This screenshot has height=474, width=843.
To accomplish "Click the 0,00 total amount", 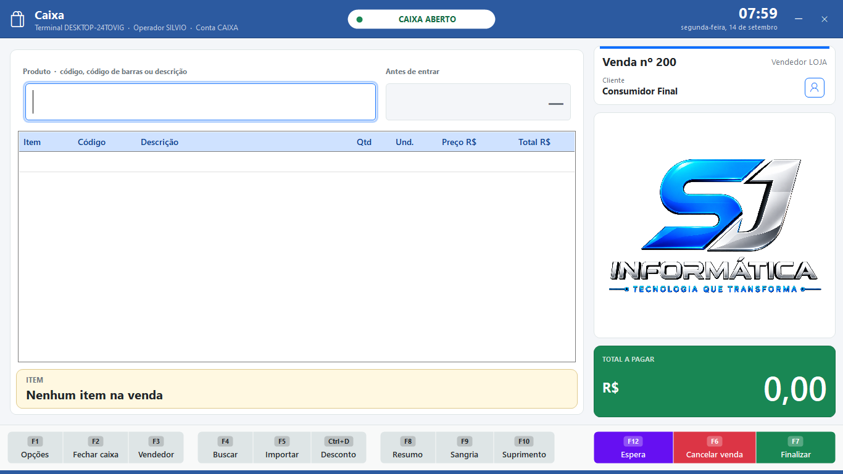I will [795, 389].
